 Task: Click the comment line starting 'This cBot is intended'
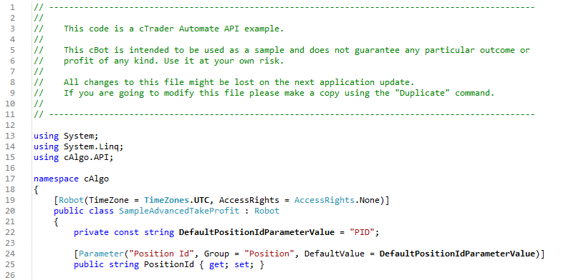click(297, 50)
